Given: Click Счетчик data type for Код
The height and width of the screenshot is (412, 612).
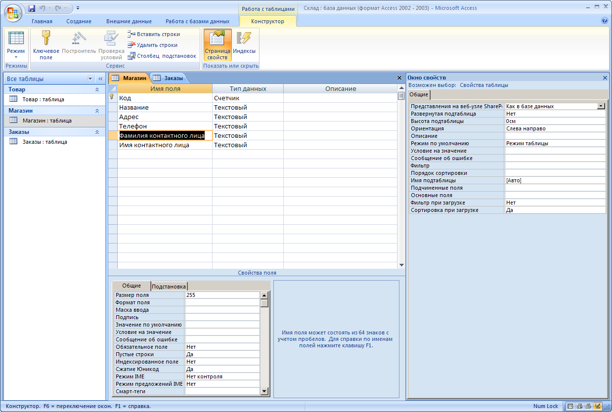Looking at the screenshot, I should [248, 98].
